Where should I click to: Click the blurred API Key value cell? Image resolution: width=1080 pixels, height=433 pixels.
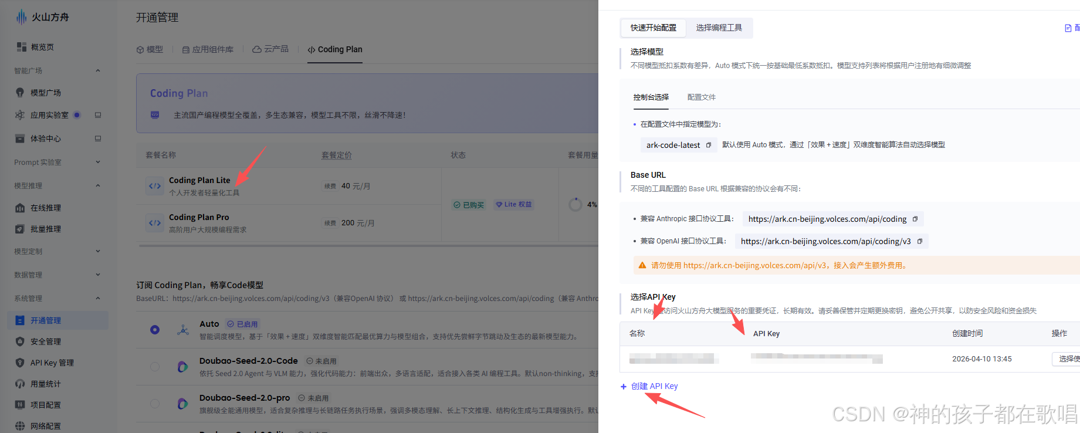817,358
